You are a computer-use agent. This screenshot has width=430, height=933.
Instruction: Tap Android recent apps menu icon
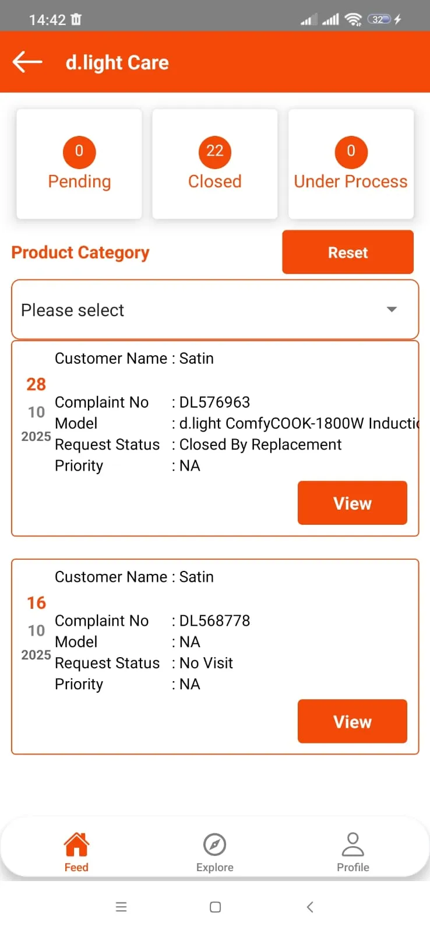coord(121,907)
